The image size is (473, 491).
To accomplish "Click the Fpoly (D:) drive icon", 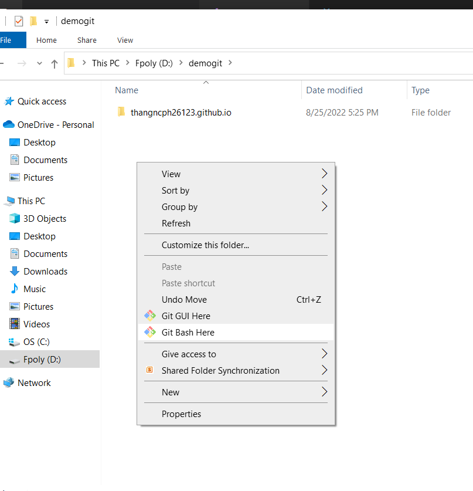I will [x=15, y=361].
